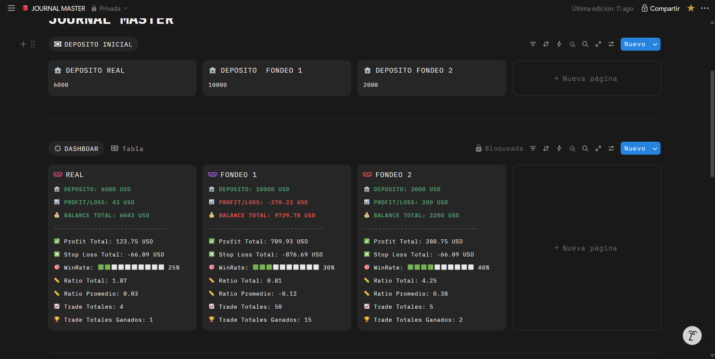Click 'PROFIT/LOSS: -270.22 USD' text
Image resolution: width=715 pixels, height=359 pixels.
[x=263, y=202]
